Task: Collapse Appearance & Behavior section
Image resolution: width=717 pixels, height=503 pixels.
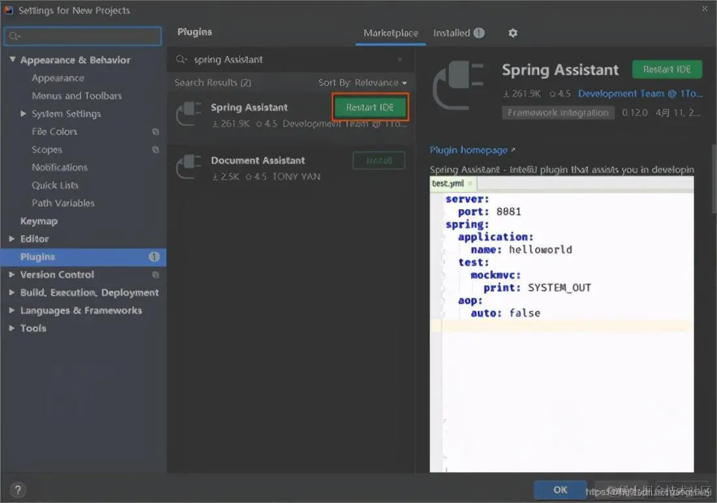Action: point(12,59)
